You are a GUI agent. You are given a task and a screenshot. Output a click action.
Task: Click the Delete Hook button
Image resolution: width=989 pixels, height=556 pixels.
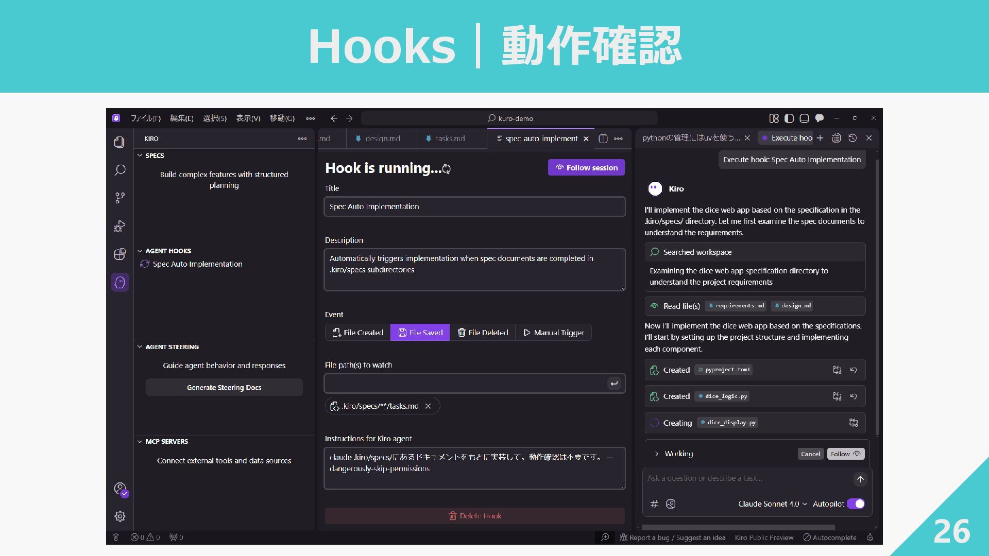(474, 516)
